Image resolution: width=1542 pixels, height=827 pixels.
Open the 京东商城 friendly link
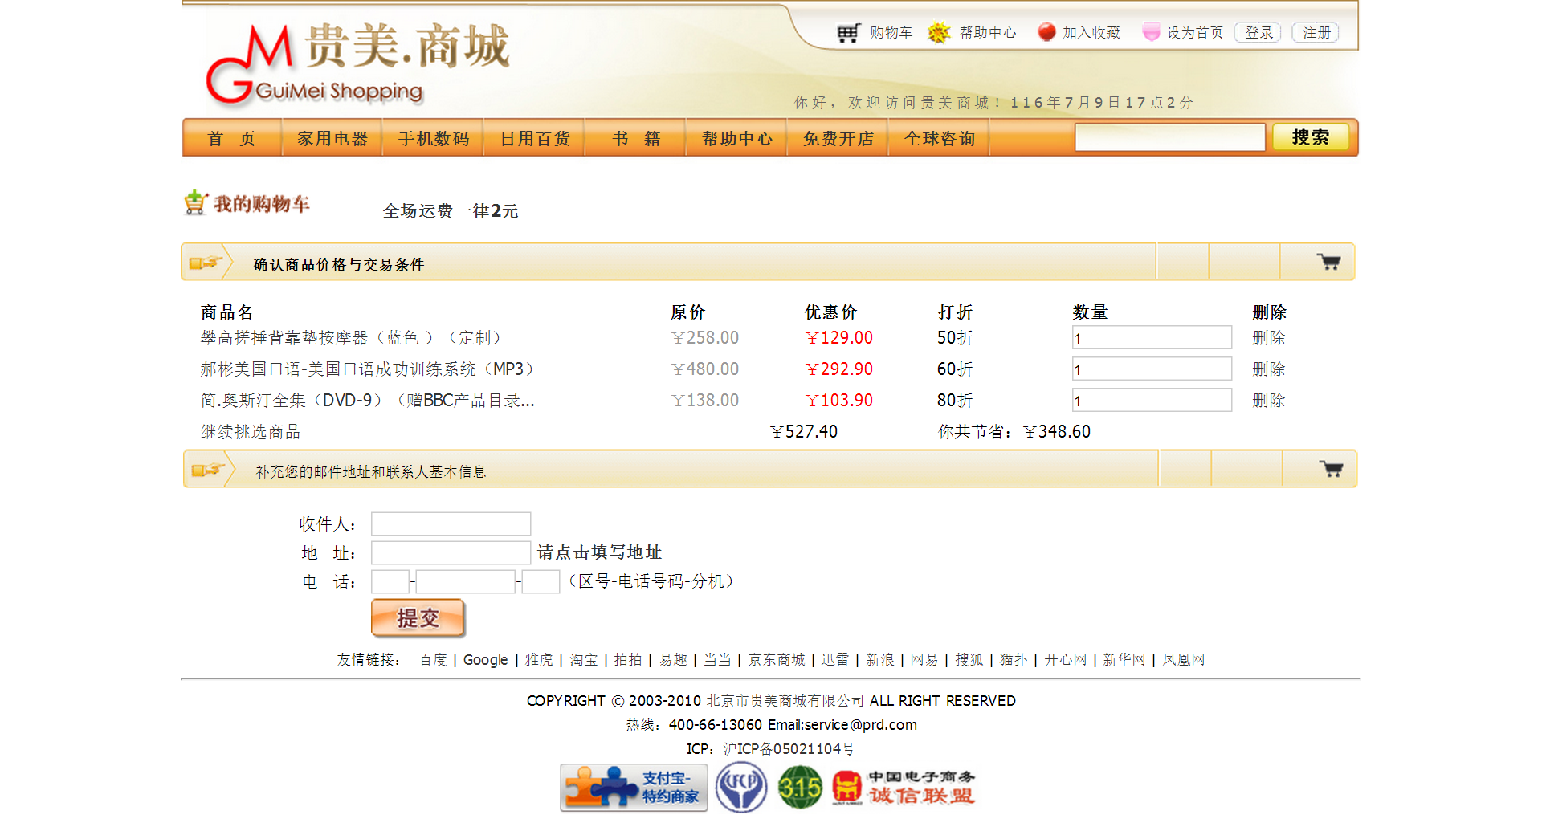click(776, 660)
